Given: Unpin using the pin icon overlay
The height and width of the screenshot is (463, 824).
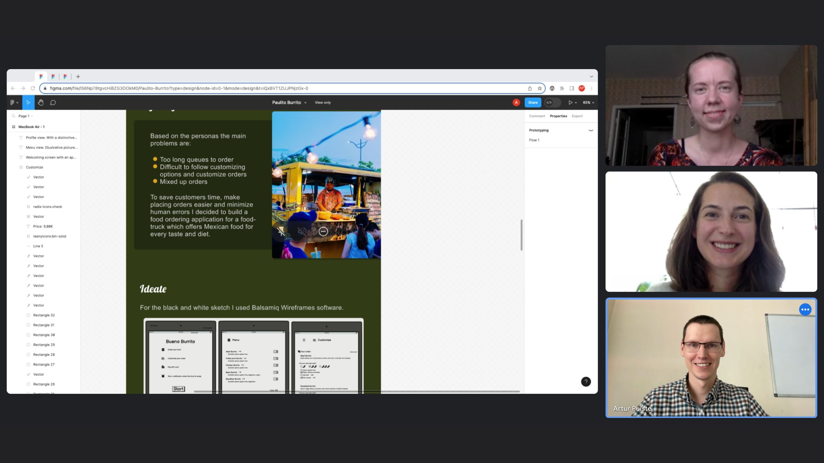Looking at the screenshot, I should (281, 231).
